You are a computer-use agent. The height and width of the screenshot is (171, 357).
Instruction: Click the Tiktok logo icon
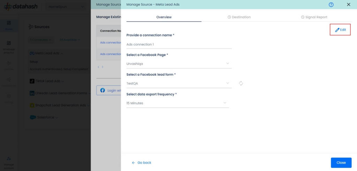click(32, 81)
